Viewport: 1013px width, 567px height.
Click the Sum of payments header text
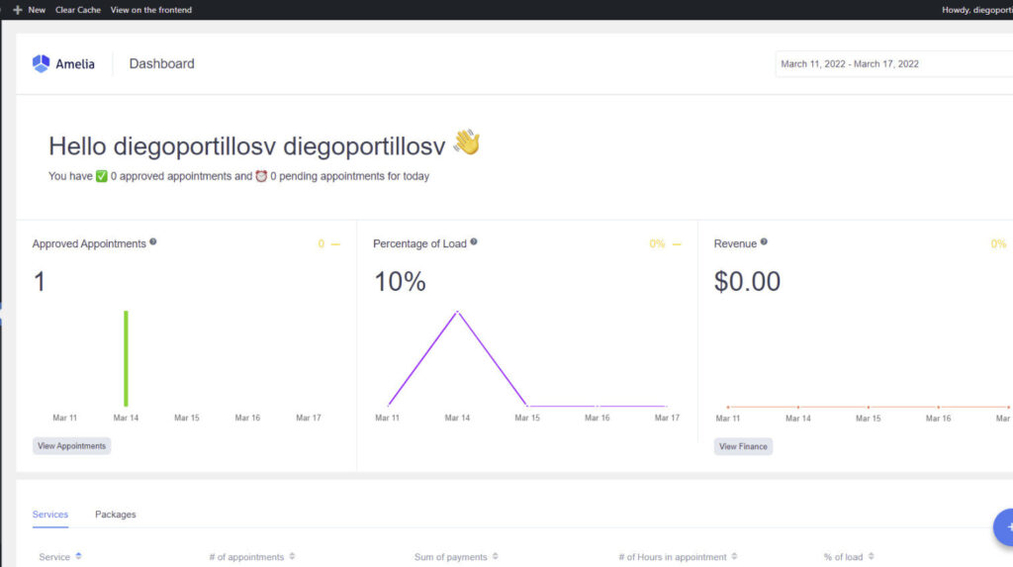pos(451,557)
